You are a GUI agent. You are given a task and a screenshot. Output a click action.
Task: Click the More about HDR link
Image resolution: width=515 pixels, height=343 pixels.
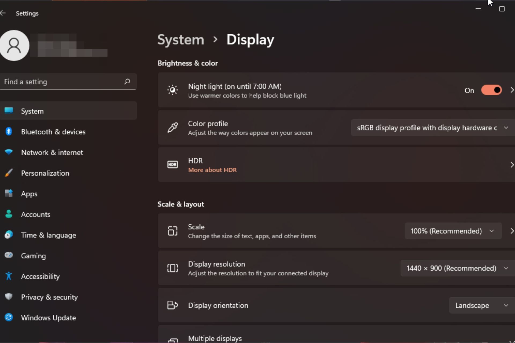(x=212, y=170)
